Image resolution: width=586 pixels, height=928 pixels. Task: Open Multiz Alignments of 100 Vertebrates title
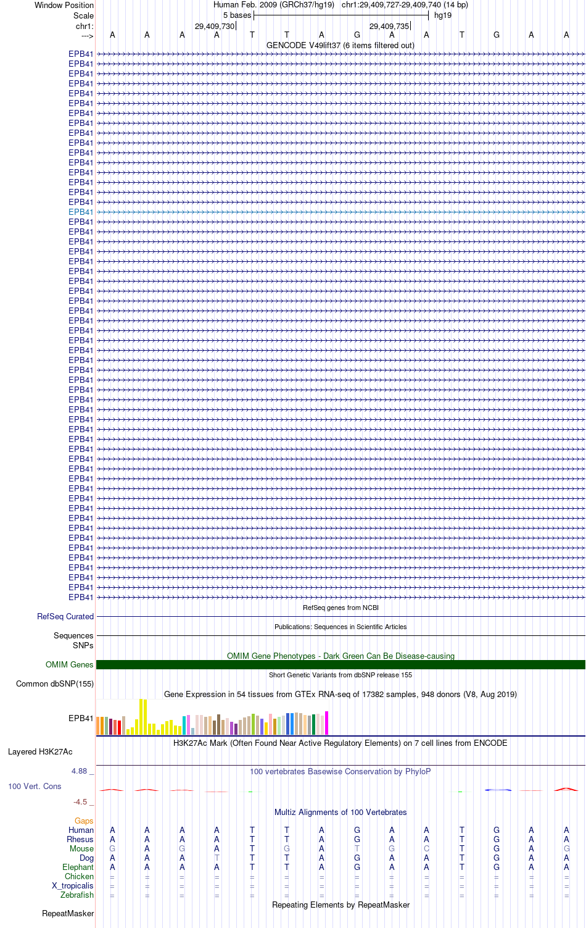tap(340, 812)
